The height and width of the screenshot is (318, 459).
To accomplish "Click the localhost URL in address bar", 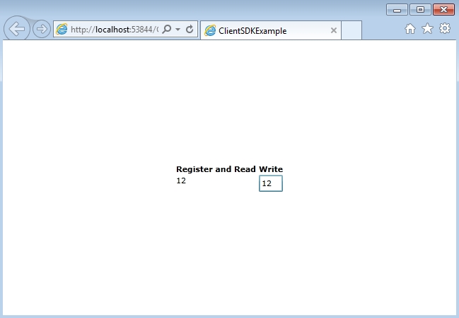I will [x=113, y=30].
